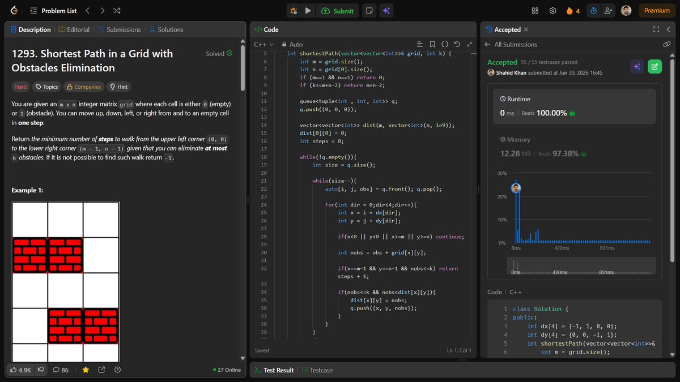
Task: Open the AI sparkle assistant in the top toolbar
Action: click(x=386, y=10)
